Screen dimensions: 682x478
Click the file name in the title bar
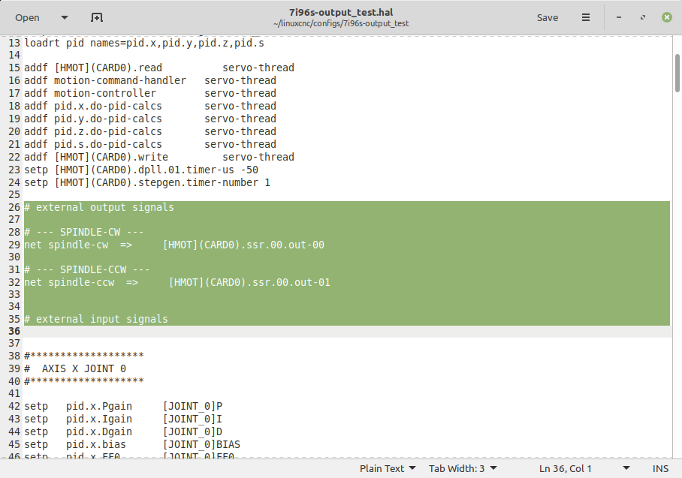point(340,12)
